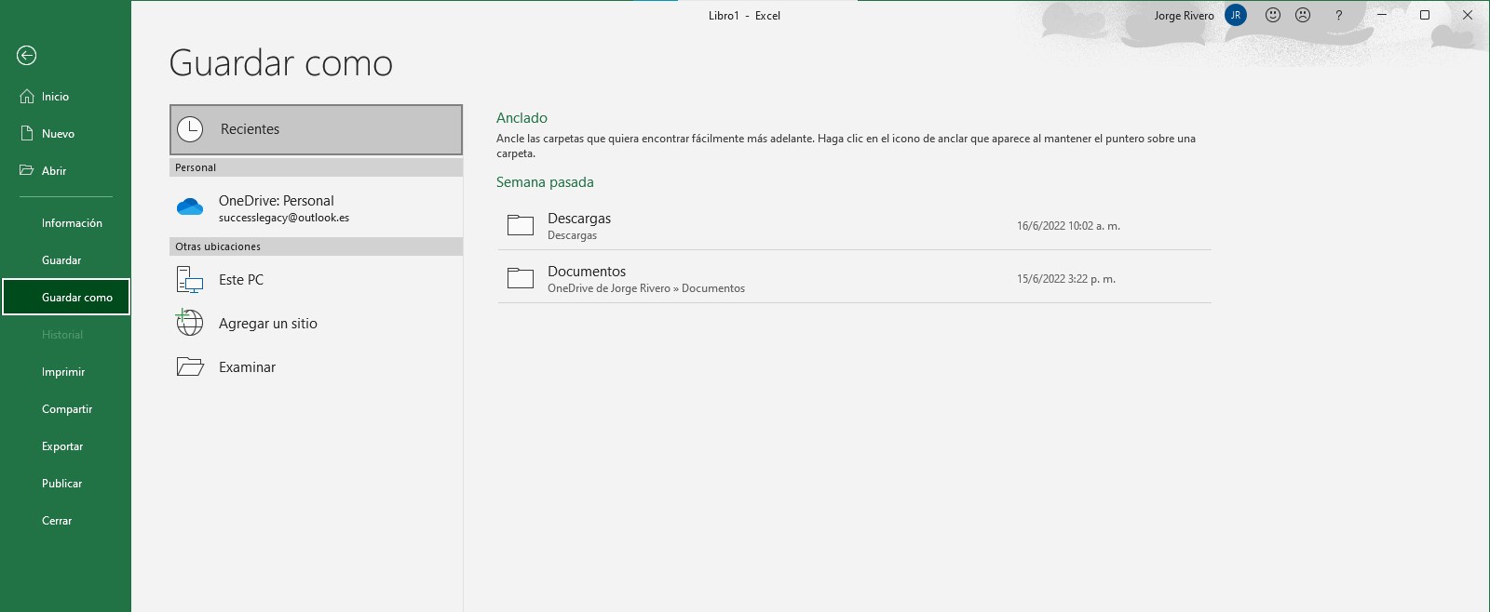Maximize the Excel window
Image resolution: width=1490 pixels, height=612 pixels.
pos(1425,15)
